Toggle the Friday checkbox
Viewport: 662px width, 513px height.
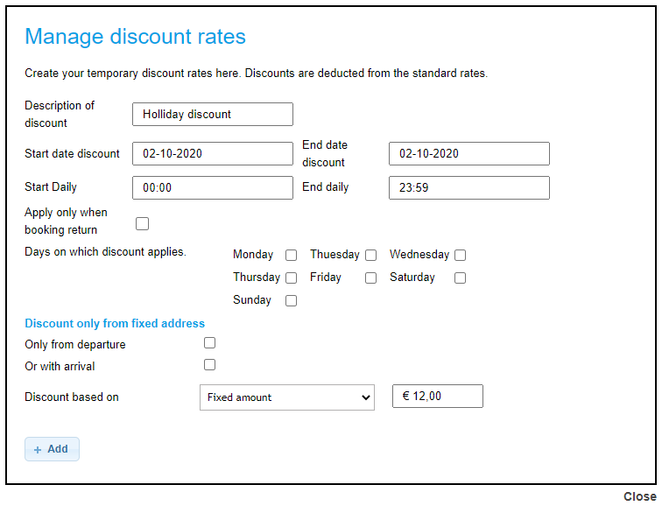pos(371,278)
